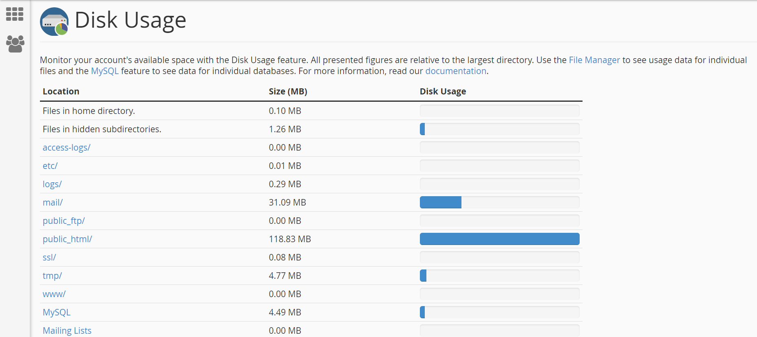Open the access-logs/ directory

[66, 148]
